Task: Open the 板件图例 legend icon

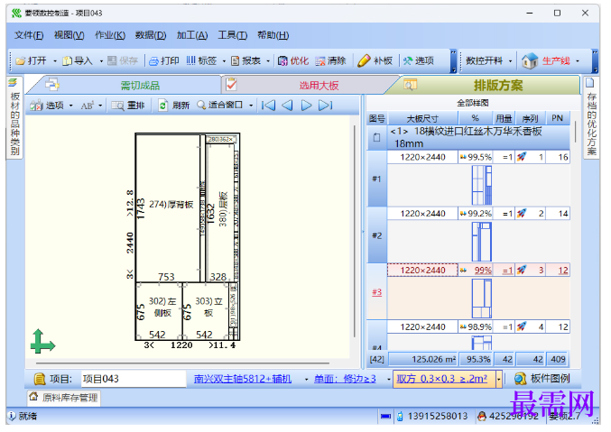Action: coord(520,379)
